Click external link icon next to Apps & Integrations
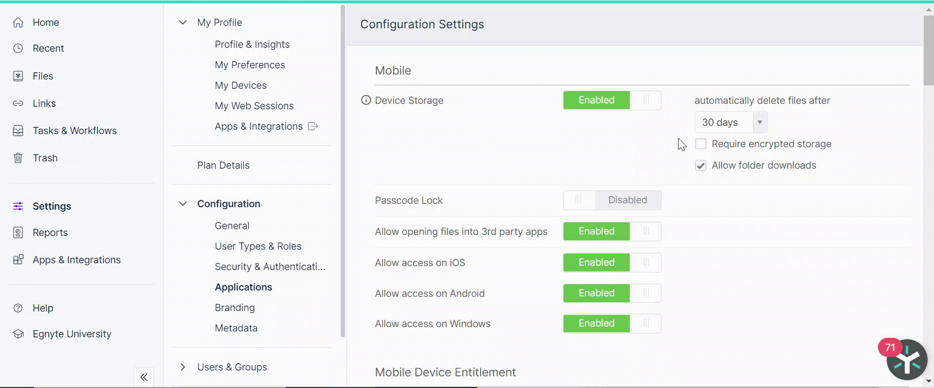 313,127
